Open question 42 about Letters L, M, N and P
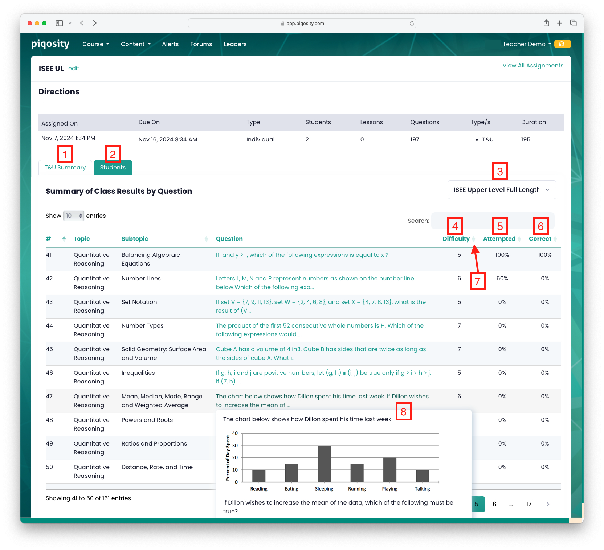The width and height of the screenshot is (604, 550). coord(315,283)
